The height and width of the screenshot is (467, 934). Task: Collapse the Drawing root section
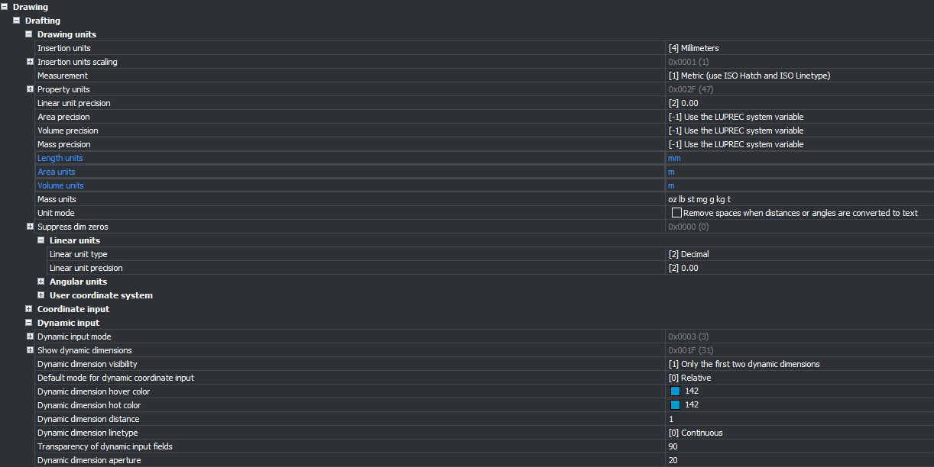5,7
